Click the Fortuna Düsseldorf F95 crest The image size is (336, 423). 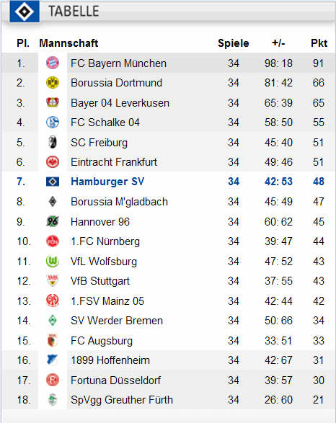(x=53, y=380)
